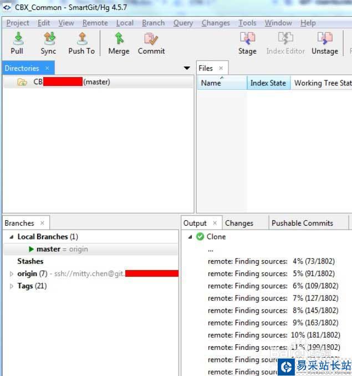
Task: Click the SmartGit title bar app icon
Action: tap(7, 7)
